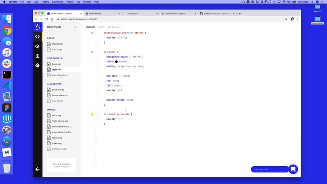Click the eye preview icon in sidebar
Viewport: 327px width, 184px height.
tap(38, 46)
